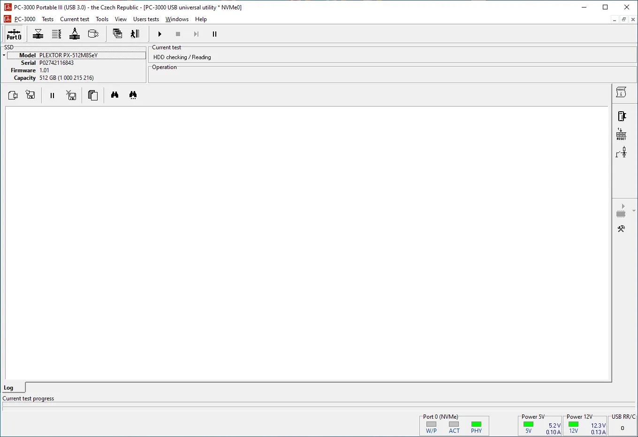
Task: Click the RESET counter icon in right sidebar
Action: click(621, 134)
